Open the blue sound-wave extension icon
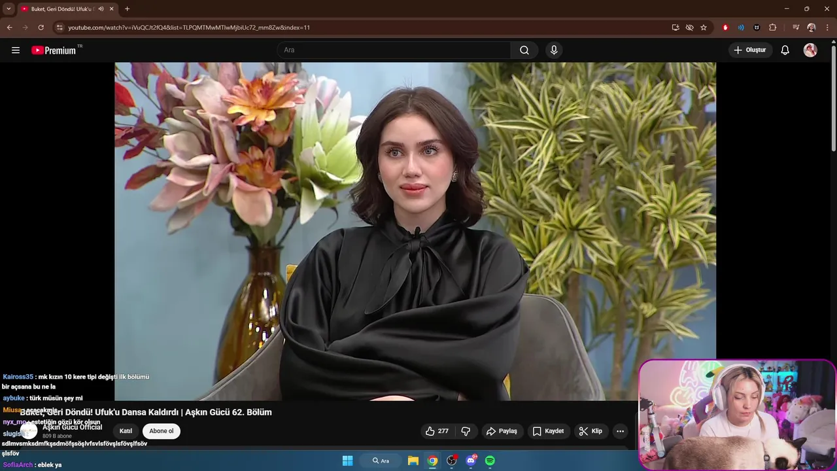This screenshot has width=837, height=471. [x=741, y=27]
